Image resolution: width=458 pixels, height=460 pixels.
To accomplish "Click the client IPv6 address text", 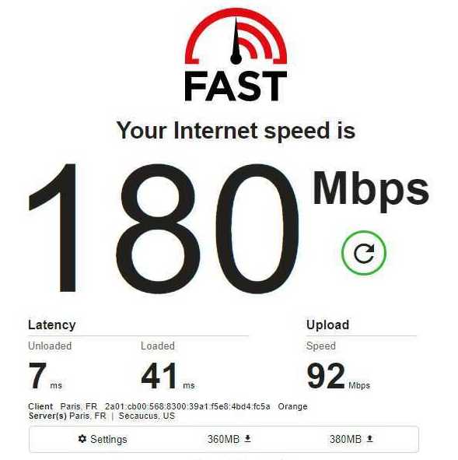I will coord(187,406).
